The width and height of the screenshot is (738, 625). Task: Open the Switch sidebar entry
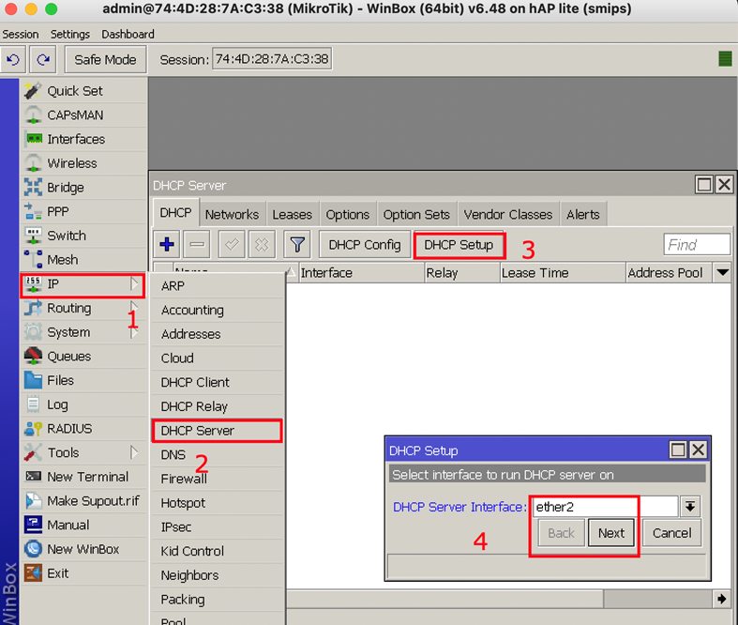click(83, 236)
